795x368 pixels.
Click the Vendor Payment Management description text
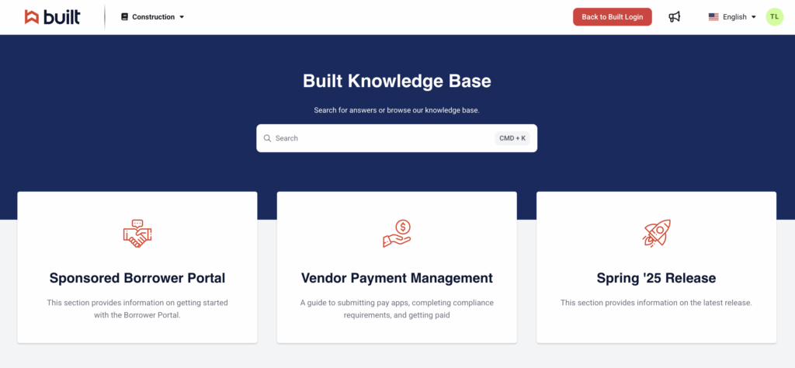tap(397, 309)
